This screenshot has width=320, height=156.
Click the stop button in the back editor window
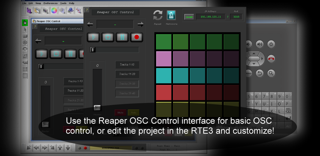click(56, 54)
